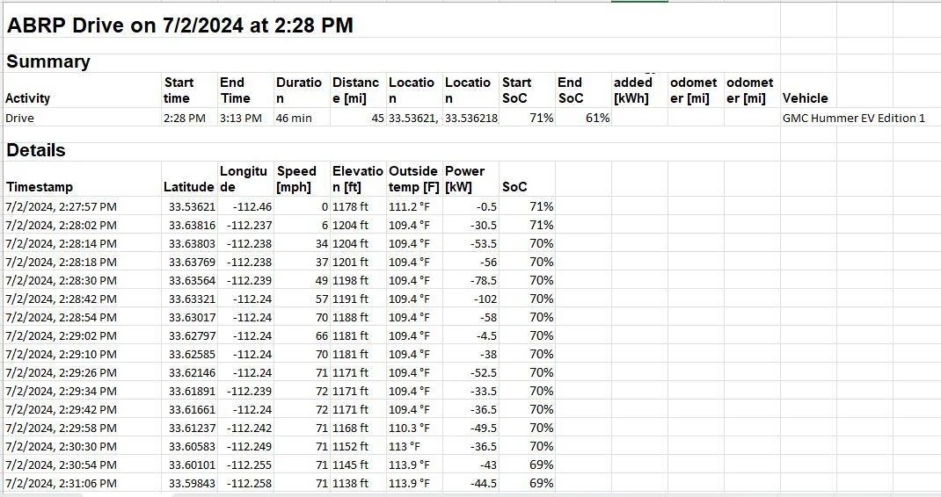Click the Summary heading cell

pos(48,61)
